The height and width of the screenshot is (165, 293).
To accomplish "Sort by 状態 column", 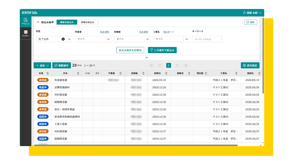I will (47, 73).
